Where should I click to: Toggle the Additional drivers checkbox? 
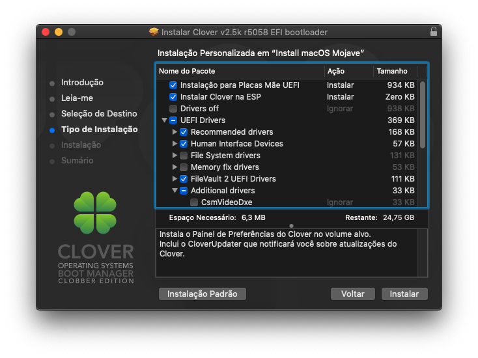pyautogui.click(x=184, y=191)
